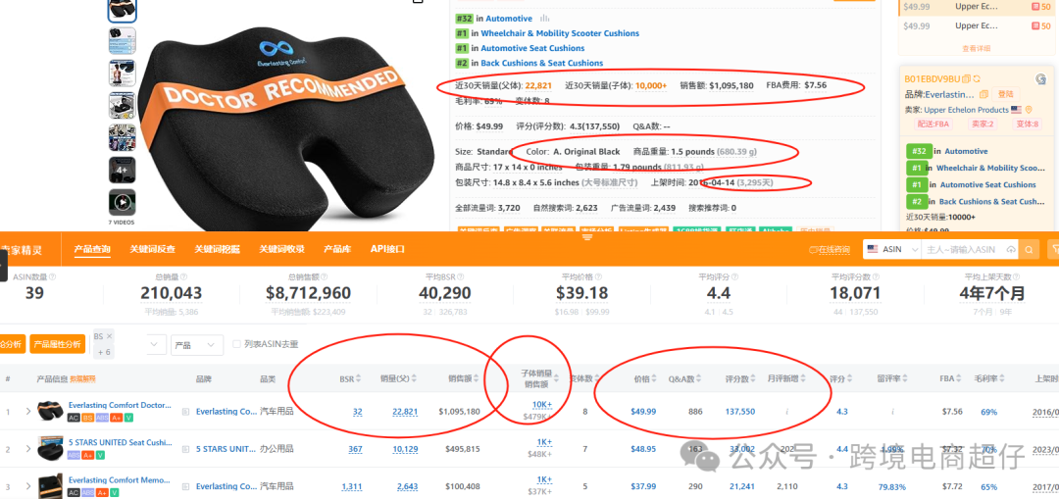
Task: Open the API接口 tab
Action: (387, 249)
